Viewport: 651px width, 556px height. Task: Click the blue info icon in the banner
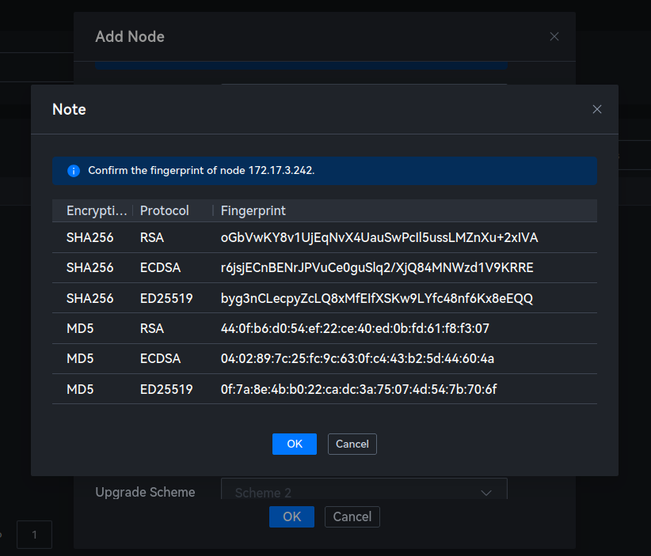coord(74,171)
